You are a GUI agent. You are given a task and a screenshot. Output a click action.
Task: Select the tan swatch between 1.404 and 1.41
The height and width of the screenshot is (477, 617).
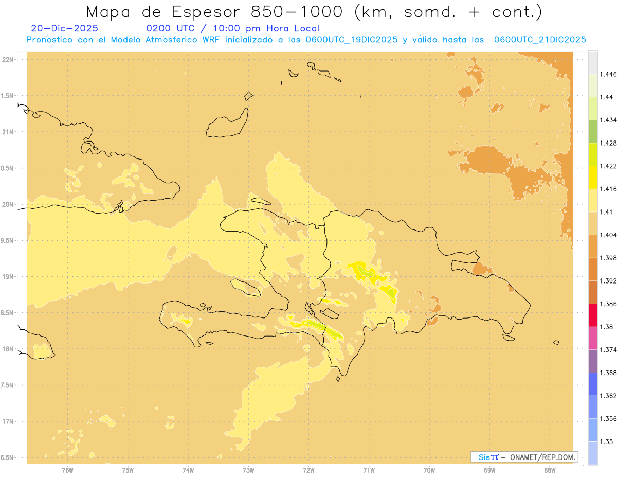(593, 223)
